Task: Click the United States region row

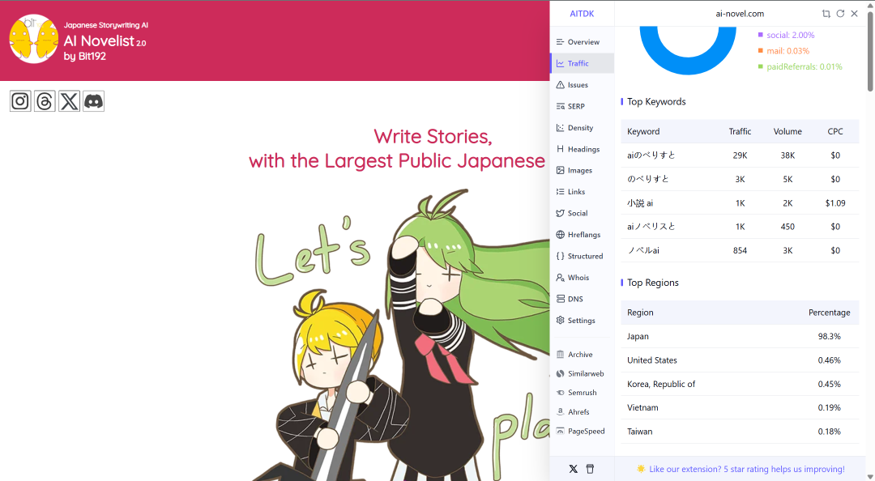Action: (740, 360)
